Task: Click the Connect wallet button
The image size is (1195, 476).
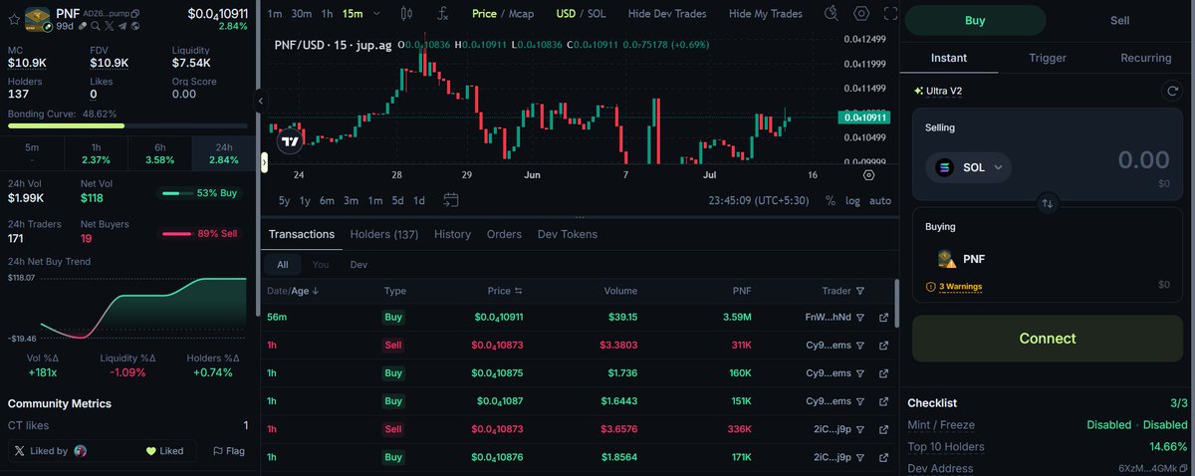Action: coord(1048,339)
